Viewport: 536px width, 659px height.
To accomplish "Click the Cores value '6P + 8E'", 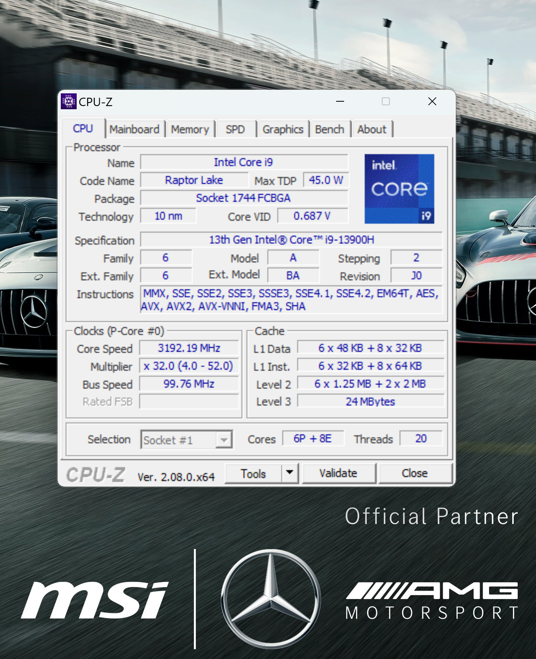I will [x=313, y=439].
